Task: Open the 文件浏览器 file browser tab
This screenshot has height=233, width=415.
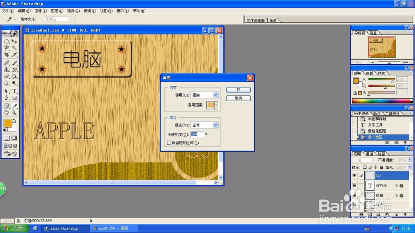Action: coord(256,20)
